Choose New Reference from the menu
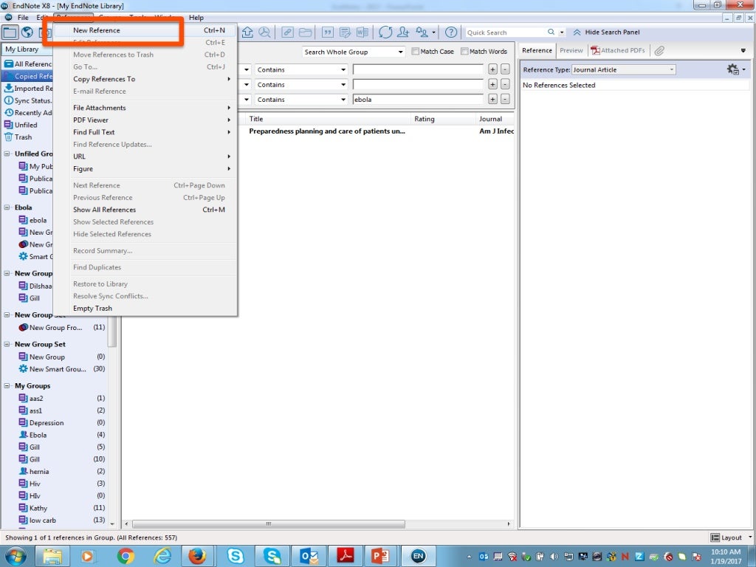 pos(145,30)
